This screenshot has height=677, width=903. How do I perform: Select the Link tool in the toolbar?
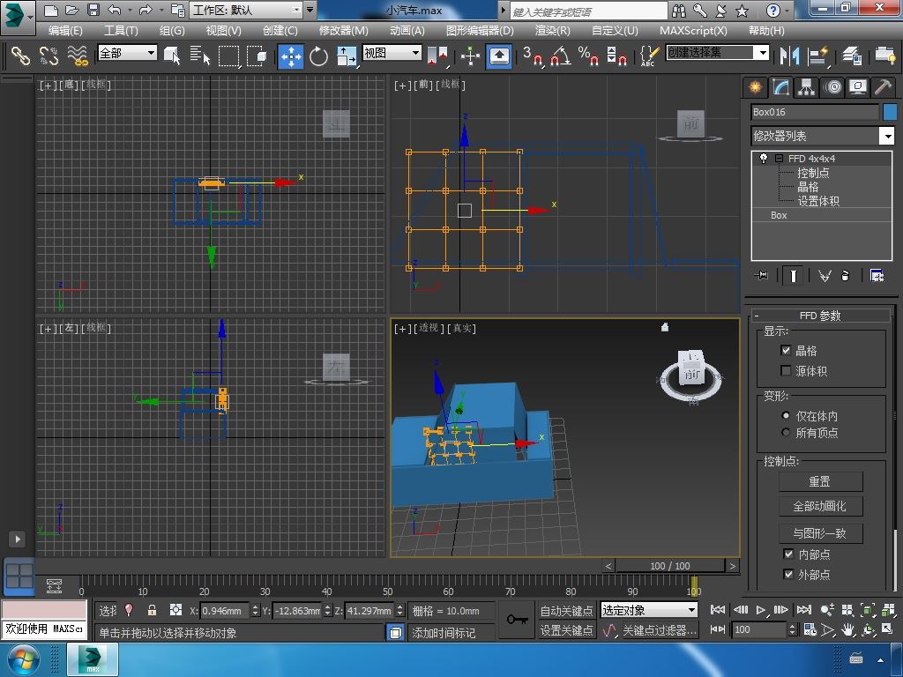(x=20, y=56)
